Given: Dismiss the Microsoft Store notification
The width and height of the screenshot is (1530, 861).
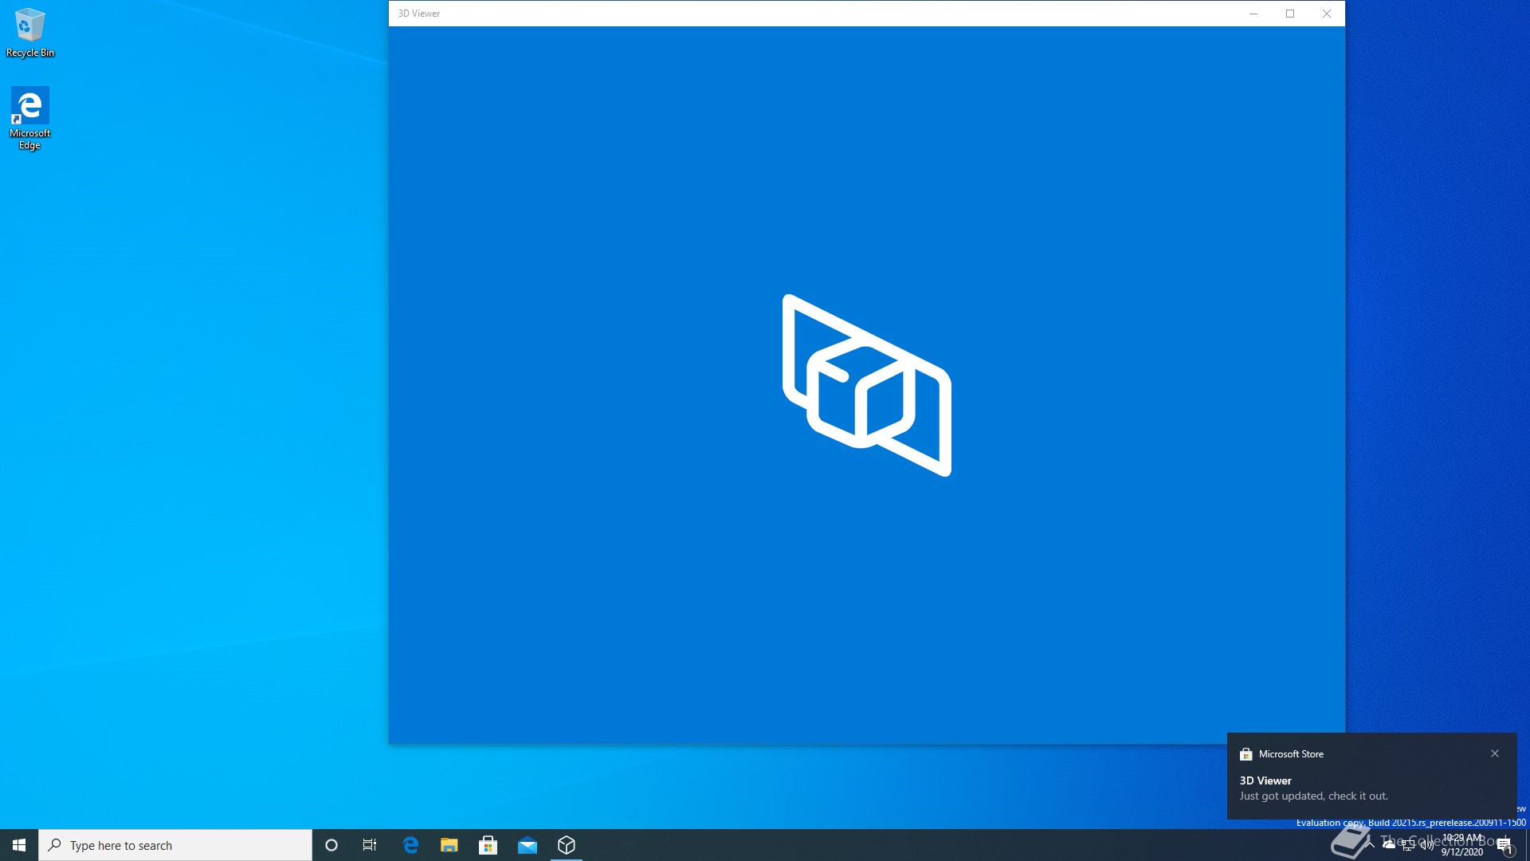Looking at the screenshot, I should [x=1495, y=753].
